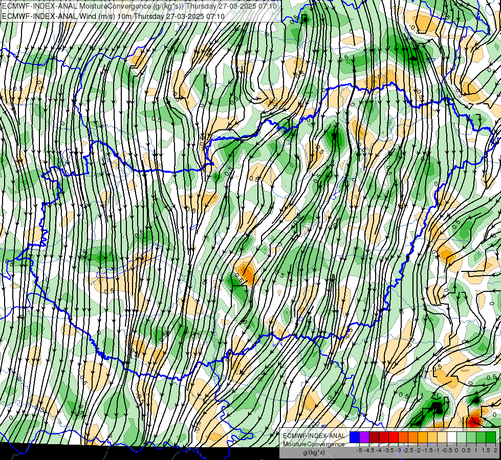Screen dimensions: 501x460
Task: Click ECMWF-INDEX-ANAL label in the legend box
Action: coord(314,436)
